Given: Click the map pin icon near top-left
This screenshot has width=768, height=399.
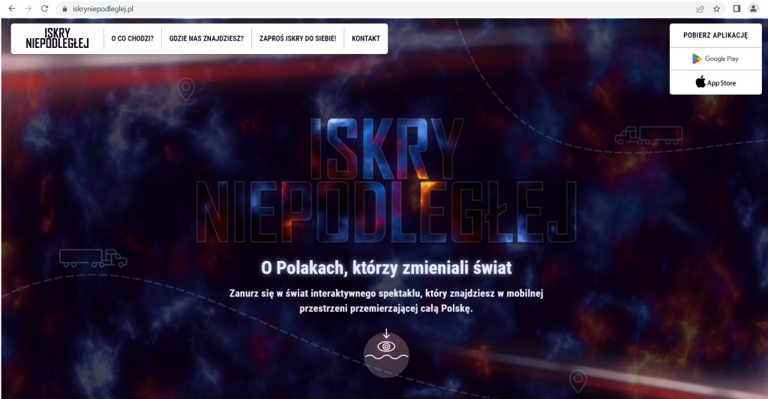Looking at the screenshot, I should 186,89.
